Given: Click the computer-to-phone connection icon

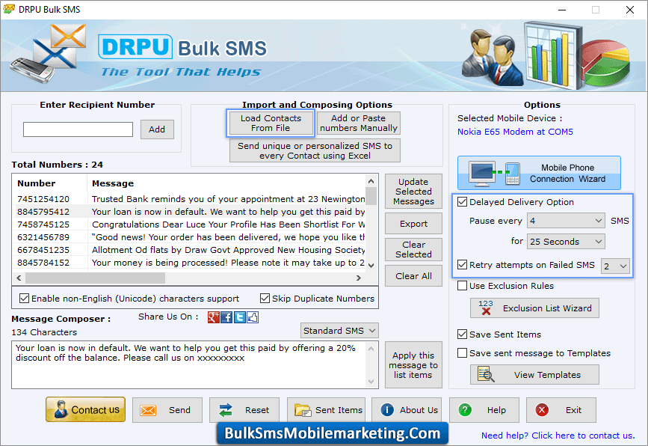Looking at the screenshot, I should point(494,174).
